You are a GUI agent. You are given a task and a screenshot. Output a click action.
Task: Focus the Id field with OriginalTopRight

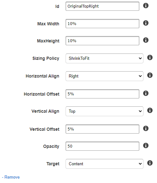102,6
